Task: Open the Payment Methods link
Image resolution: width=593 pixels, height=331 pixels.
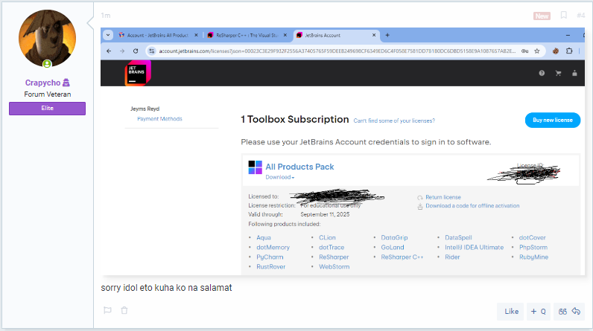Action: (x=159, y=119)
